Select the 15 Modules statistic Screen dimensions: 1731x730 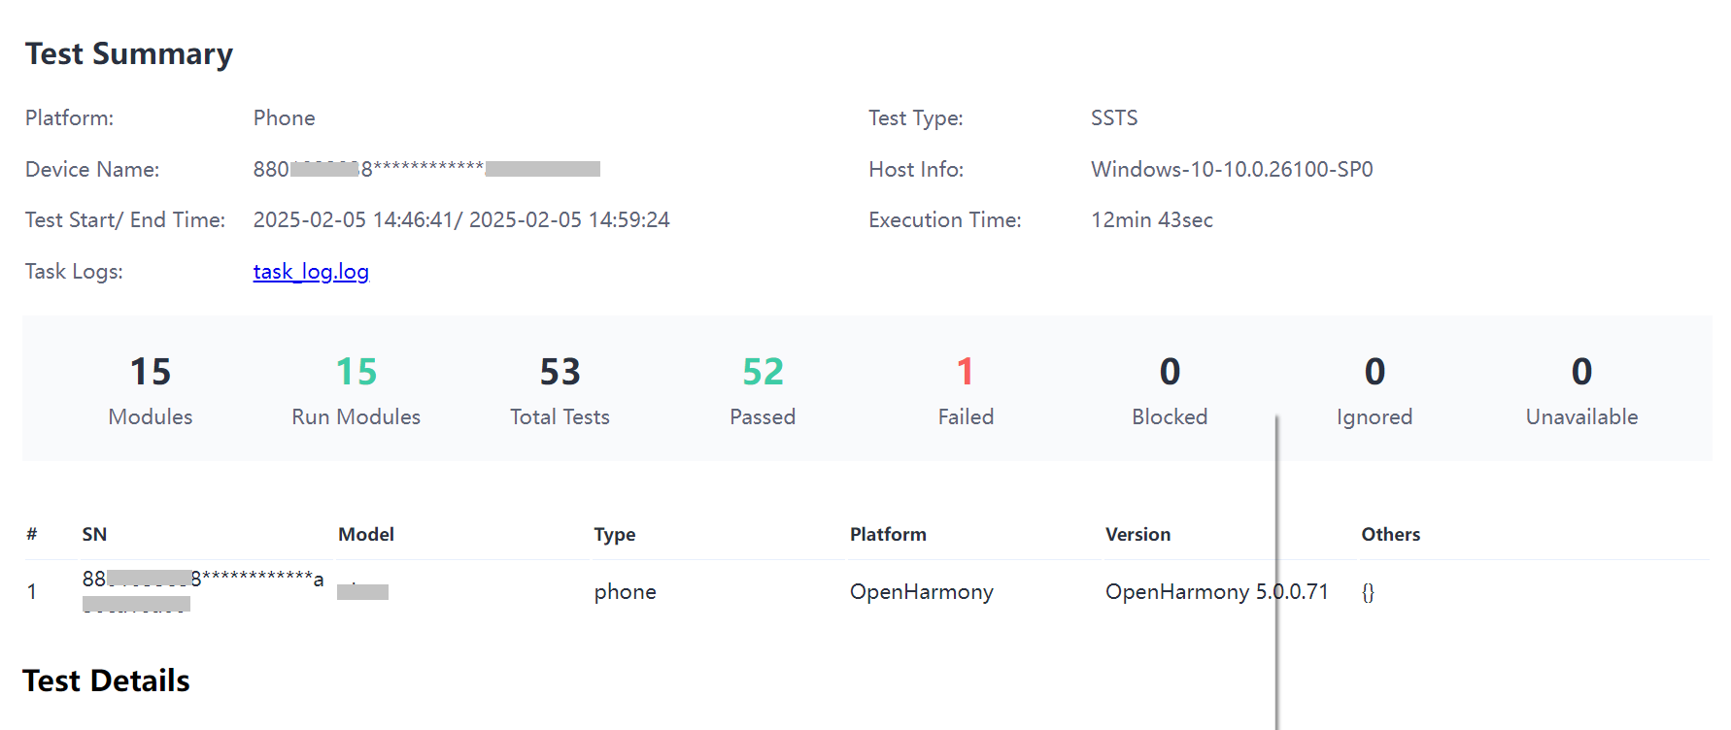pos(151,372)
